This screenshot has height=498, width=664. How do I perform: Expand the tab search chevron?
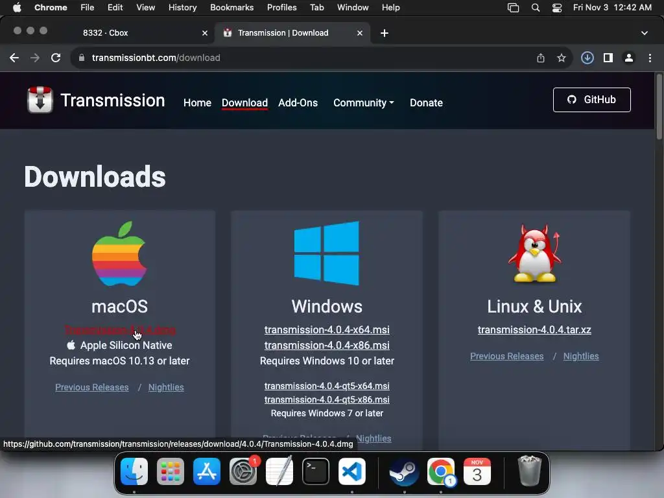(x=645, y=33)
